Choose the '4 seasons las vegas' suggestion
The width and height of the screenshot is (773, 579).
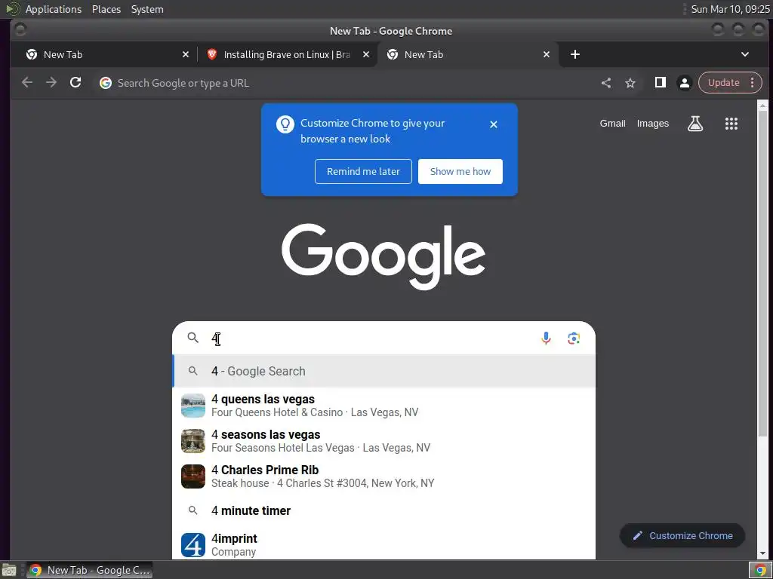(x=383, y=441)
